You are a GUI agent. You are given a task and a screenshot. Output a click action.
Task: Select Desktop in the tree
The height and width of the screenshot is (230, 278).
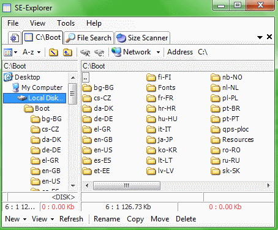(22, 77)
